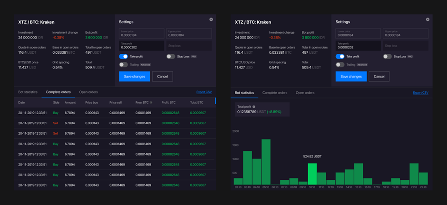
Task: Click the help icon next to Total profit
Action: tap(254, 107)
